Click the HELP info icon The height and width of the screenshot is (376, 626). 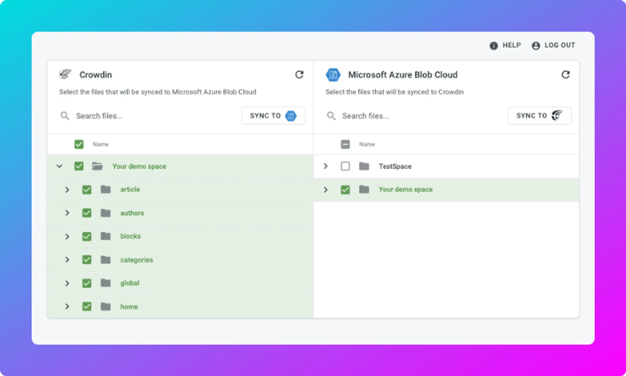(x=494, y=46)
